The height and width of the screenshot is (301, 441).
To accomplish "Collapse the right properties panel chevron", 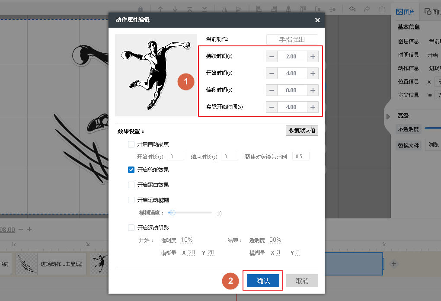I will click(387, 116).
